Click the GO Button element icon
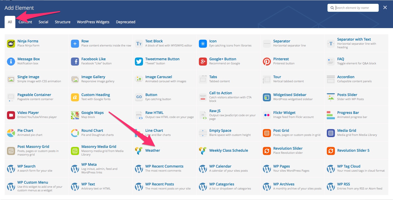Image resolution: width=393 pixels, height=200 pixels. tap(139, 97)
